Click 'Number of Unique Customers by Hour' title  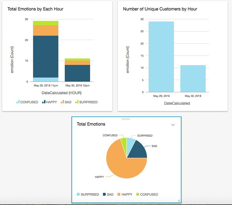point(160,9)
